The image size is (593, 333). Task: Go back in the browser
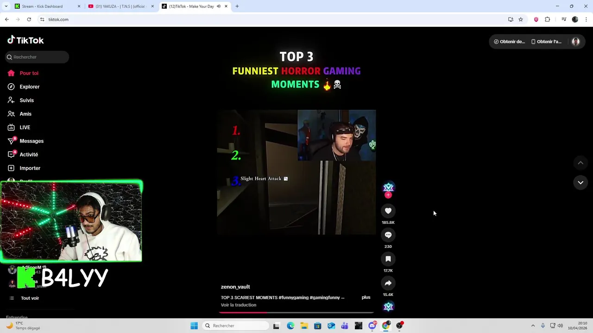6,19
